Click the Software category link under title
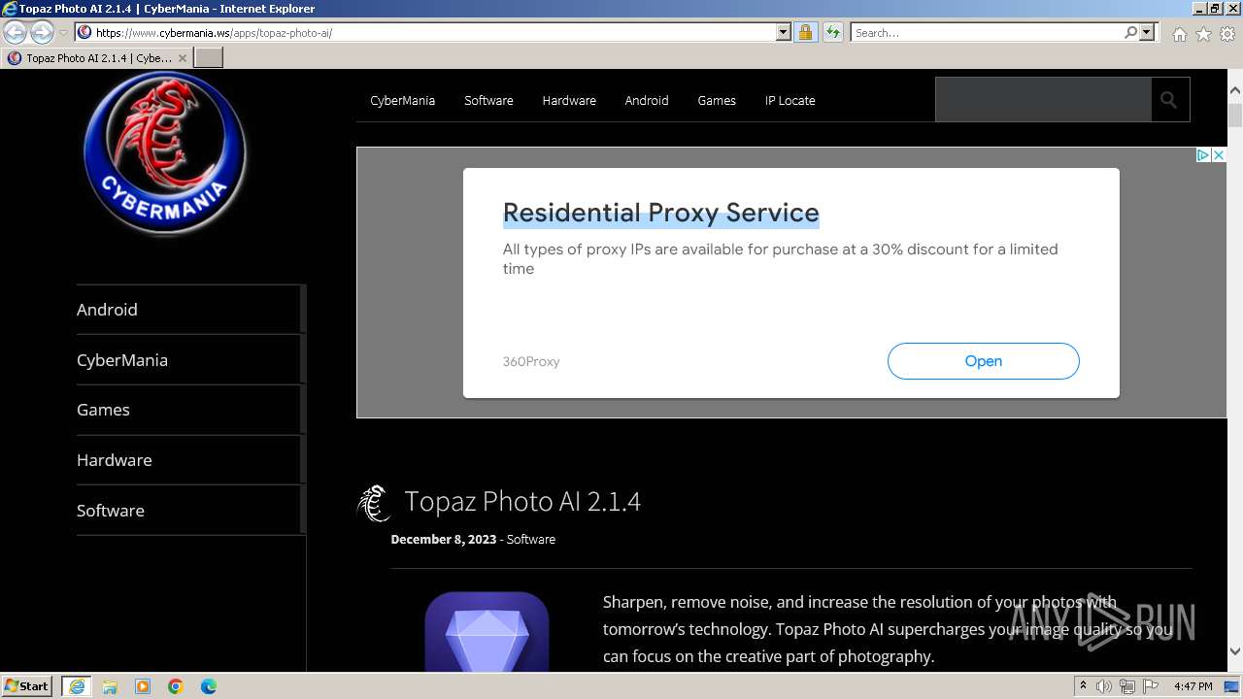1243x699 pixels. pyautogui.click(x=531, y=539)
